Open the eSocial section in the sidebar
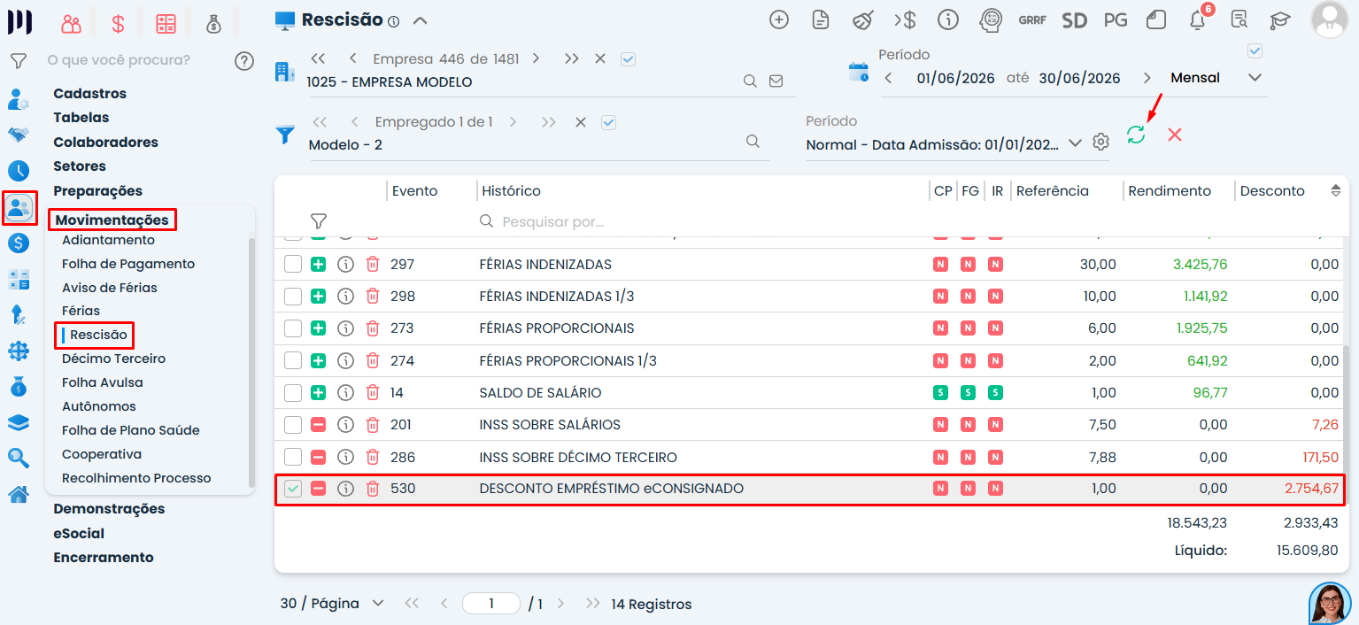Image resolution: width=1359 pixels, height=625 pixels. 79,533
